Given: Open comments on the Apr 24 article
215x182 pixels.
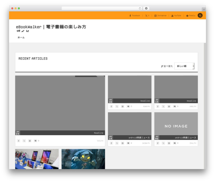Looking at the screenshot, I should (x=37, y=141).
